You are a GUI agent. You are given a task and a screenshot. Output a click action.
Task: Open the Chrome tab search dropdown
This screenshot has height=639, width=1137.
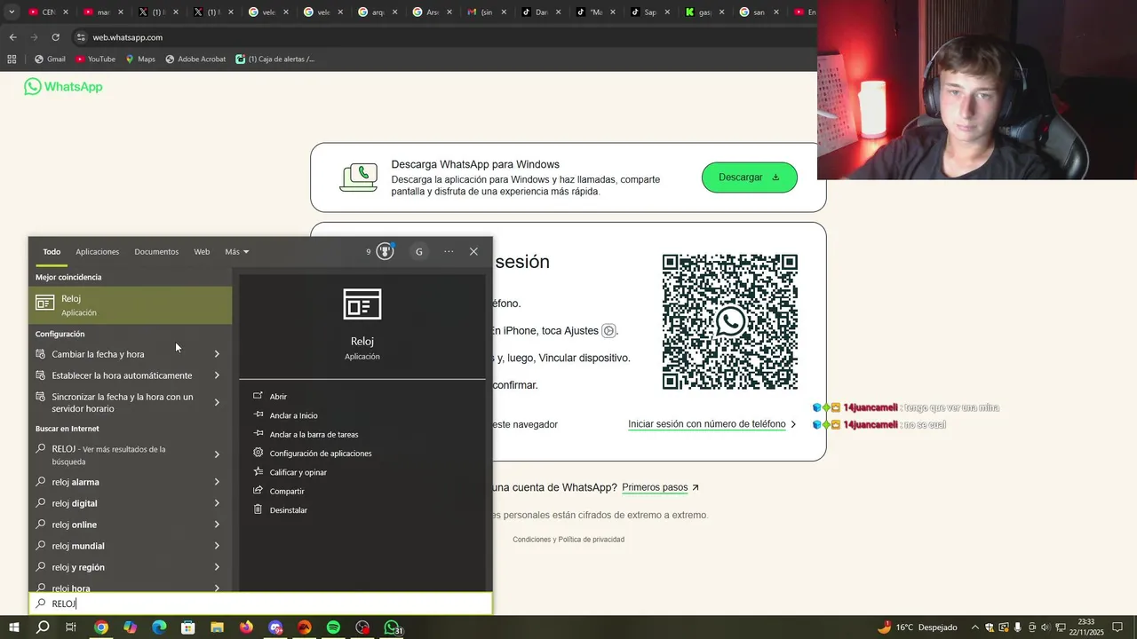[12, 12]
